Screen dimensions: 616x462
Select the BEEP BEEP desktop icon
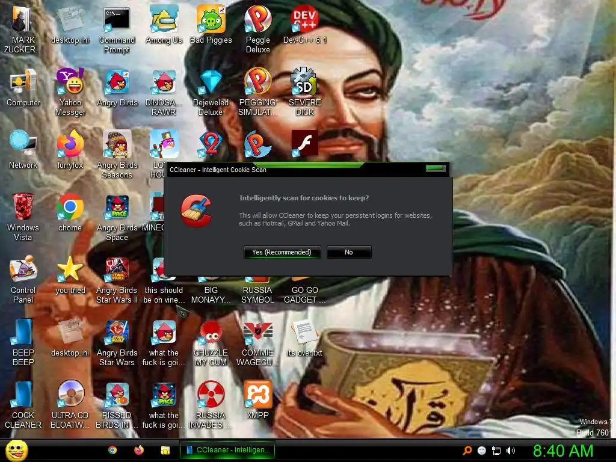[23, 342]
